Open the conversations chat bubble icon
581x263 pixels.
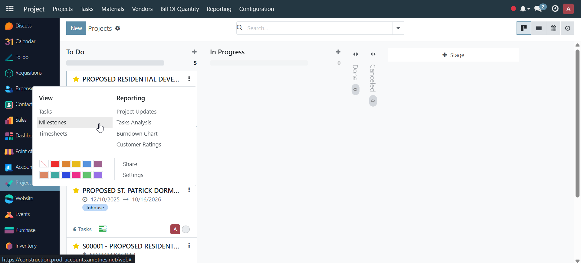click(538, 9)
